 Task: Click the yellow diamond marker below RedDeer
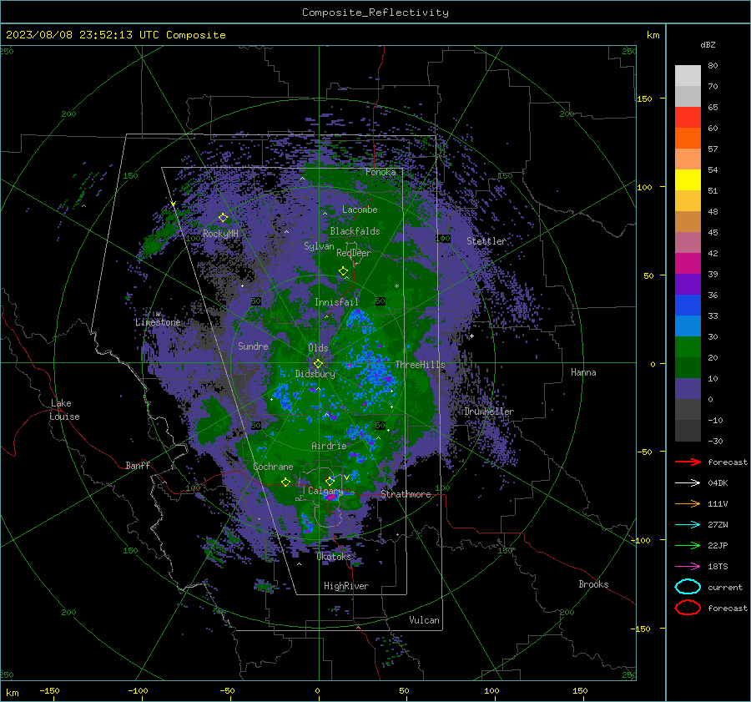point(343,271)
